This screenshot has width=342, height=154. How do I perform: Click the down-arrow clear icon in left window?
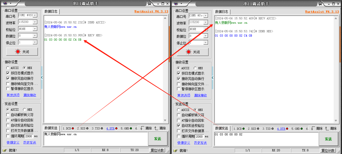(142, 128)
